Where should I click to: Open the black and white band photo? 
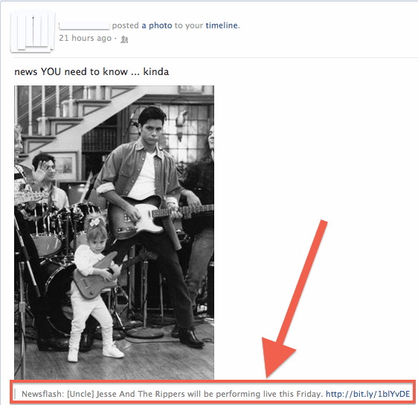tap(114, 232)
